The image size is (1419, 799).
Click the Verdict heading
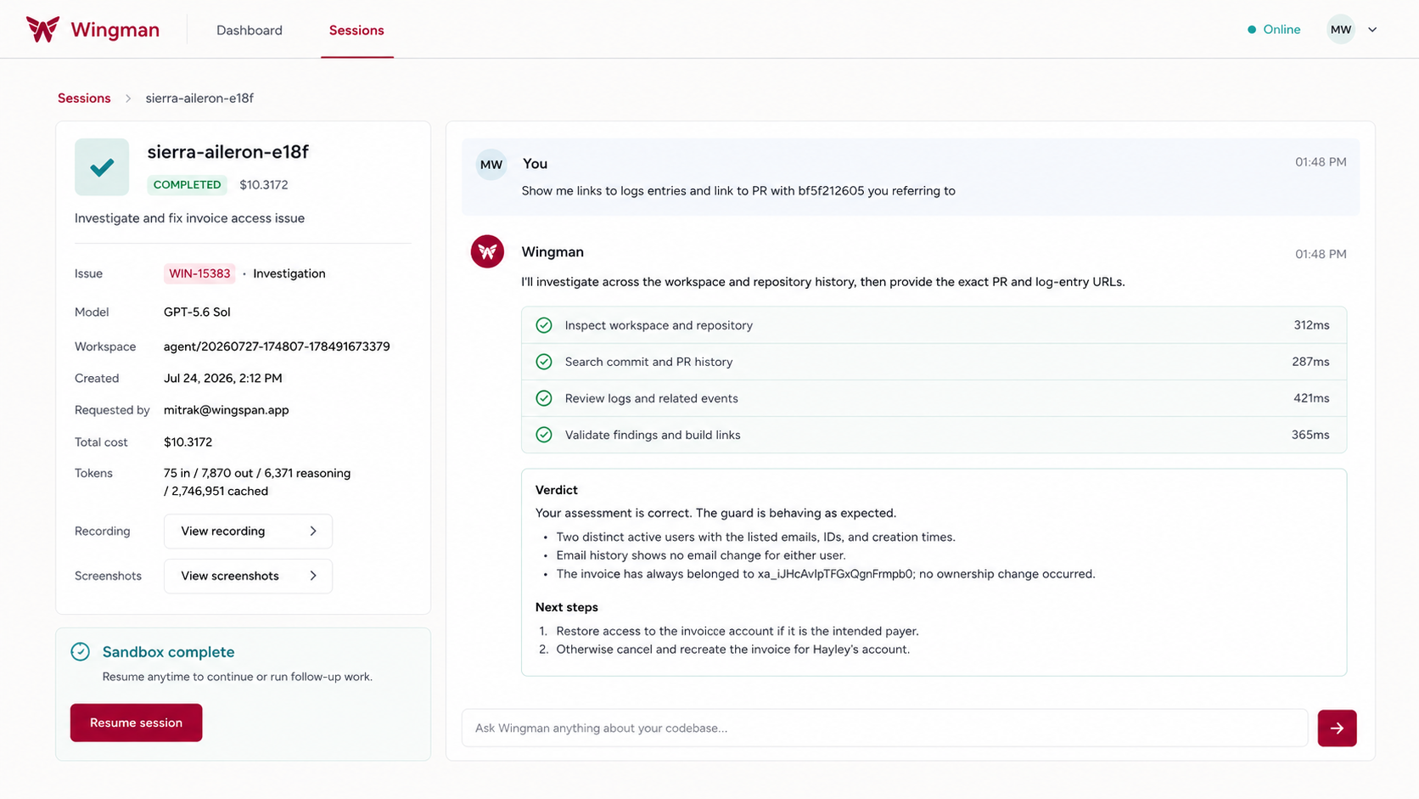[x=557, y=490]
